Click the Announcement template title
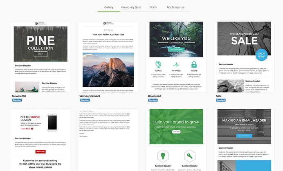The height and width of the screenshot is (171, 283). click(90, 96)
